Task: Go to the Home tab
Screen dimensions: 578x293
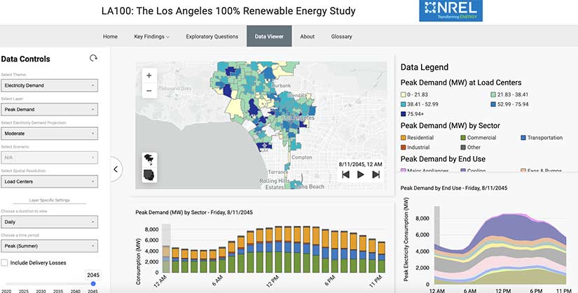Action: (110, 36)
